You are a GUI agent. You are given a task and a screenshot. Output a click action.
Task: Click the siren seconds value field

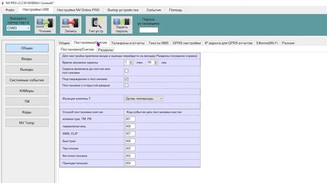click(151, 62)
